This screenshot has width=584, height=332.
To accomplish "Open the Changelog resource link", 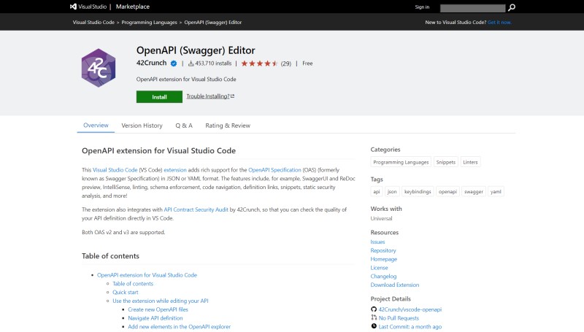I will click(x=383, y=276).
